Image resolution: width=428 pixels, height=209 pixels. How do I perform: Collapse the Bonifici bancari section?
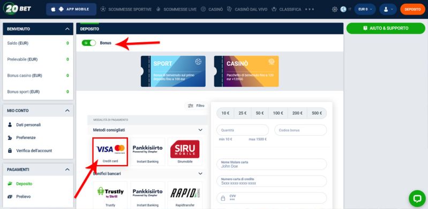200,174
